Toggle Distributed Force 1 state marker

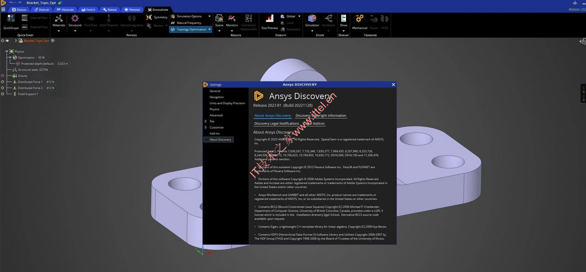tap(3, 82)
